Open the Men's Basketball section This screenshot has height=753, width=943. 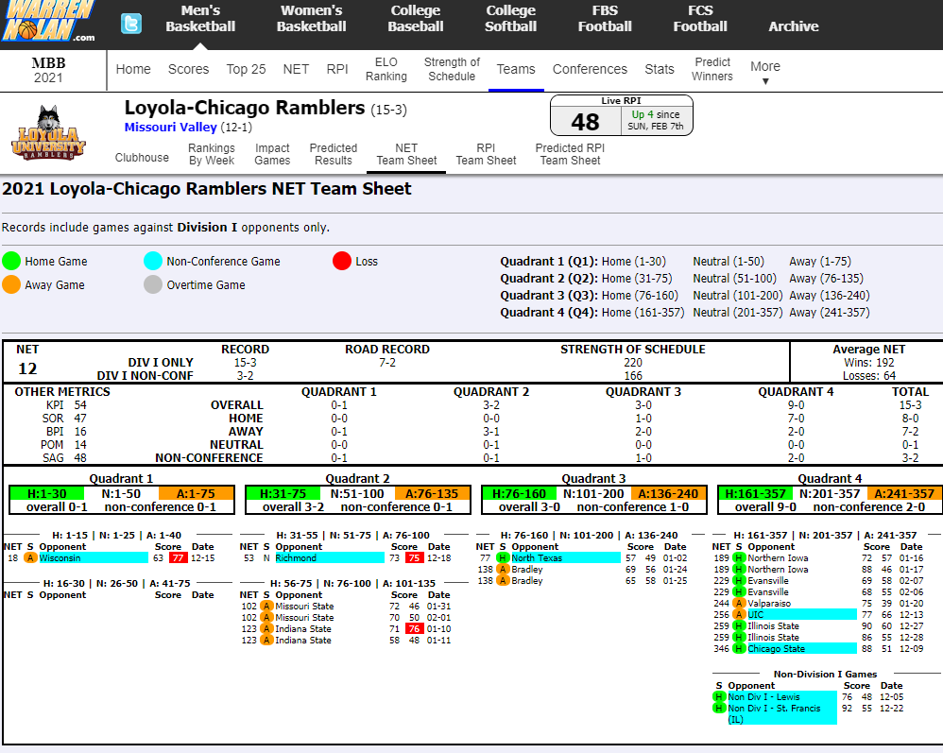pos(200,19)
